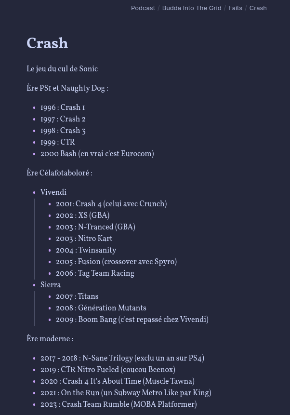Click the Crash breadcrumb item
The image size is (290, 415).
258,8
